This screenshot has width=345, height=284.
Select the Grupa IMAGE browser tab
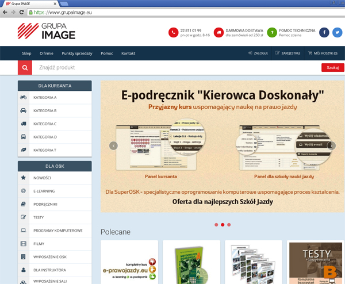point(30,4)
